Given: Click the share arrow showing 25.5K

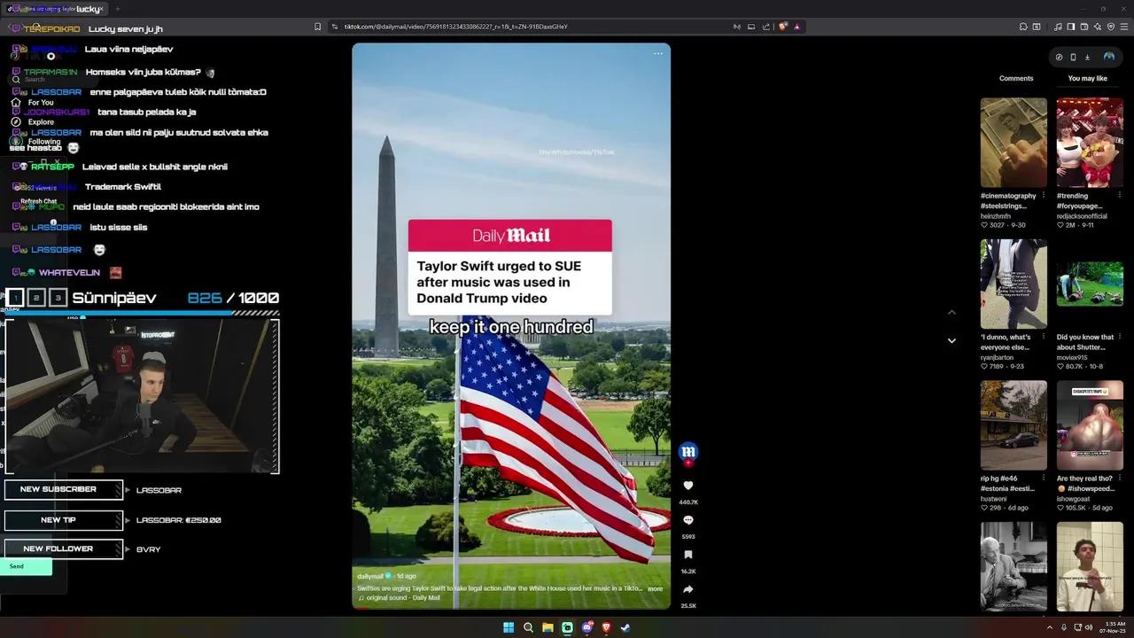Looking at the screenshot, I should click(x=687, y=589).
